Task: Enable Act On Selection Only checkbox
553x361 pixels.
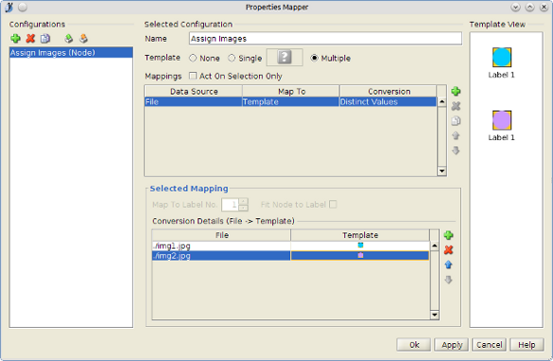Action: tap(193, 76)
